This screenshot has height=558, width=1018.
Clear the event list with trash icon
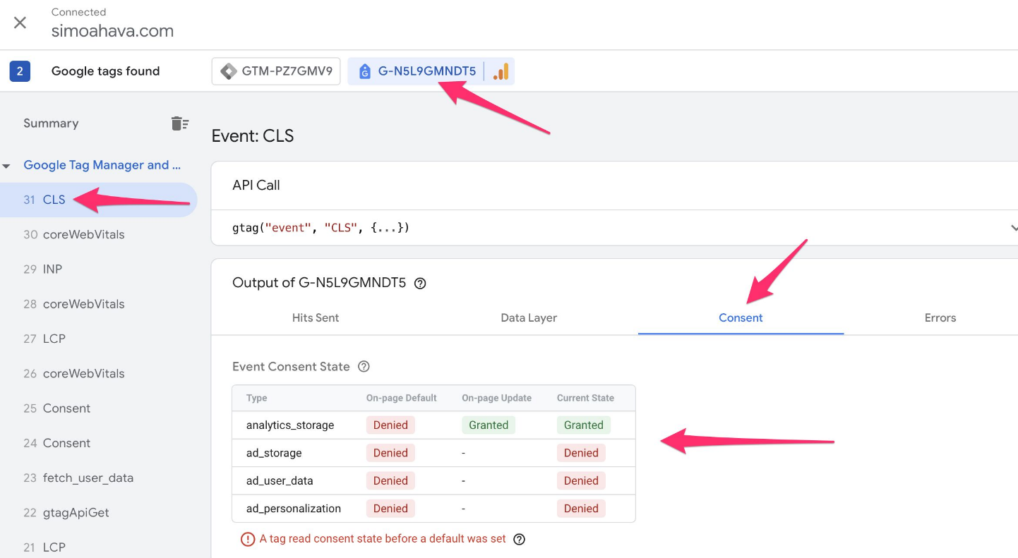[180, 123]
